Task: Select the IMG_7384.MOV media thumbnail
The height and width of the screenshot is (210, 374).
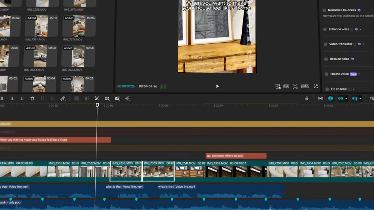Action: tap(42, 26)
